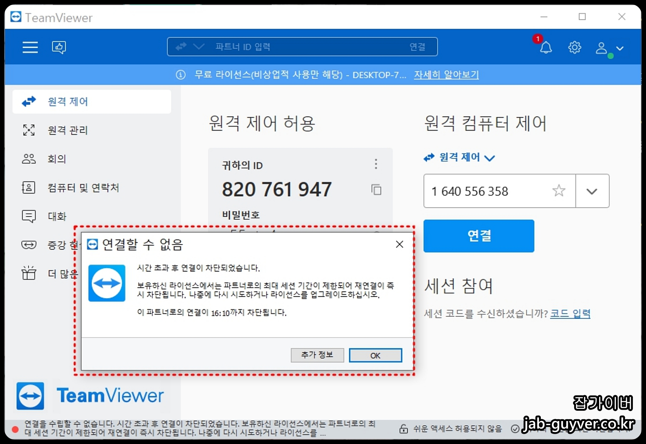This screenshot has width=646, height=444.
Task: Copy your ID with the copy icon
Action: click(376, 190)
